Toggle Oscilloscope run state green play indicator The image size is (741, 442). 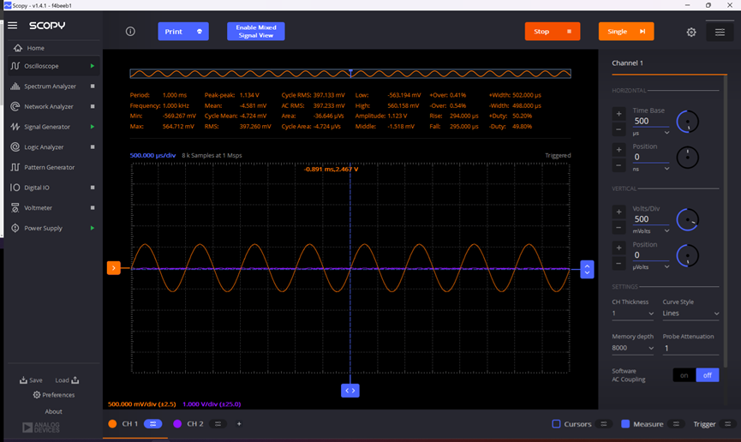pyautogui.click(x=93, y=66)
